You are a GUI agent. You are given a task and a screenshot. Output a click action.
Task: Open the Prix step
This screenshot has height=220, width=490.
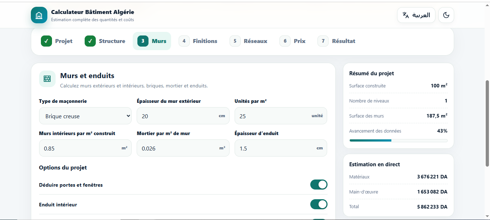click(x=292, y=41)
